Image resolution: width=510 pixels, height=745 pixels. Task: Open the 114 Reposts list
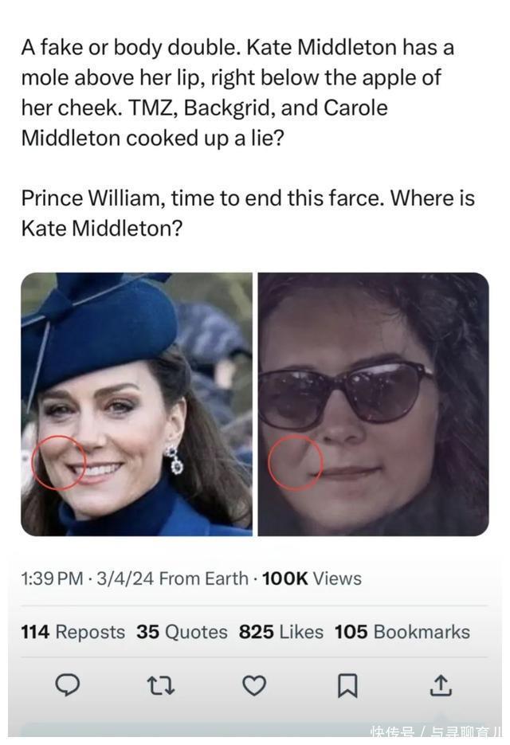[x=73, y=632]
